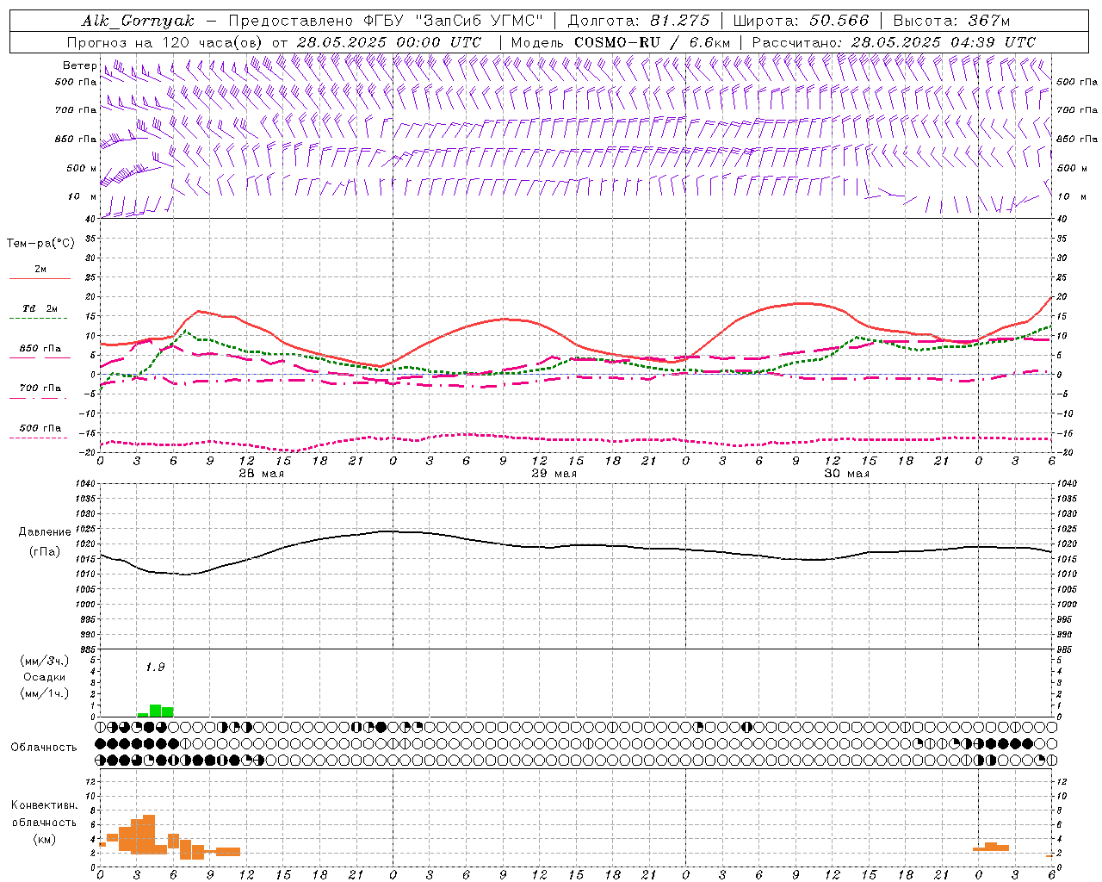
Task: Click the '10 м' wind level label on the left
Action: pyautogui.click(x=83, y=196)
